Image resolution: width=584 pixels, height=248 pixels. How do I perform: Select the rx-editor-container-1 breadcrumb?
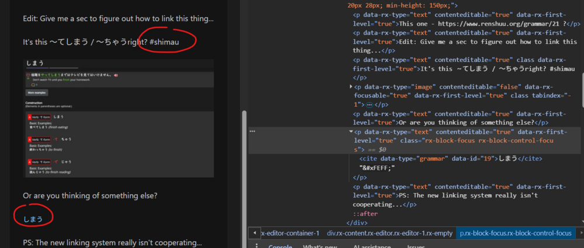[289, 233]
